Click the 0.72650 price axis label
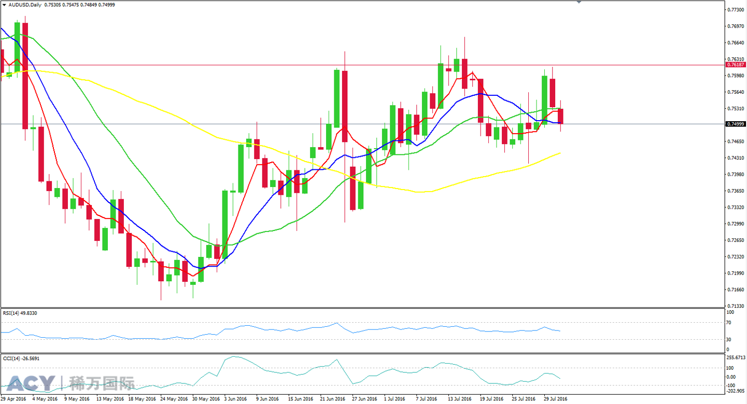The height and width of the screenshot is (404, 747). click(736, 240)
